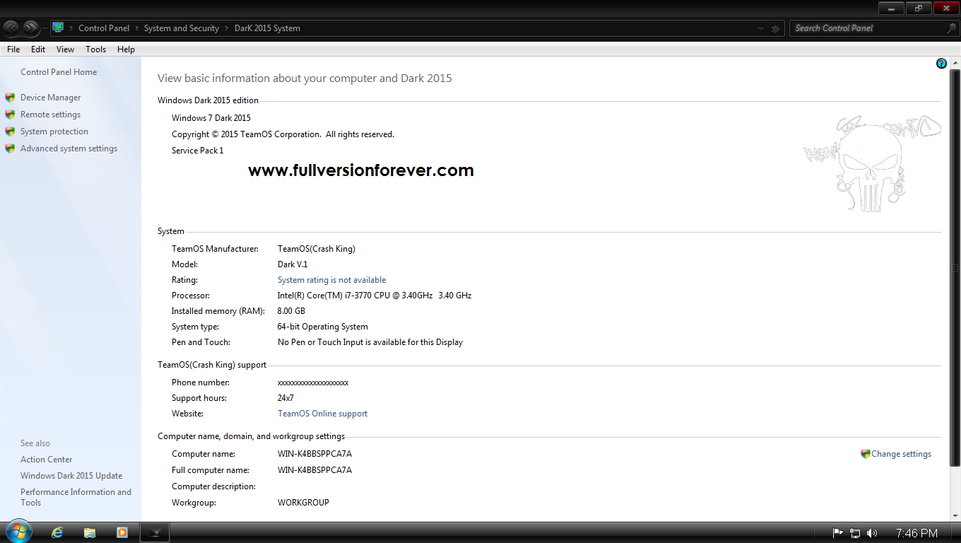The image size is (961, 543).
Task: Expand the arrow after the computer icon
Action: coord(71,28)
